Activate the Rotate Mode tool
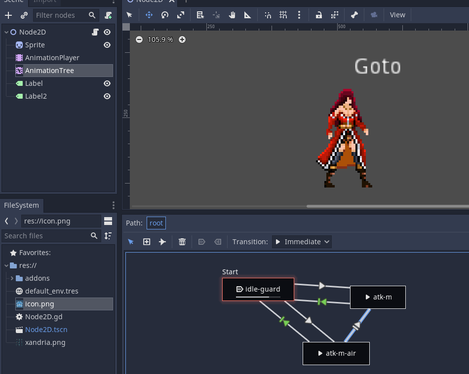The width and height of the screenshot is (469, 374). coord(165,15)
